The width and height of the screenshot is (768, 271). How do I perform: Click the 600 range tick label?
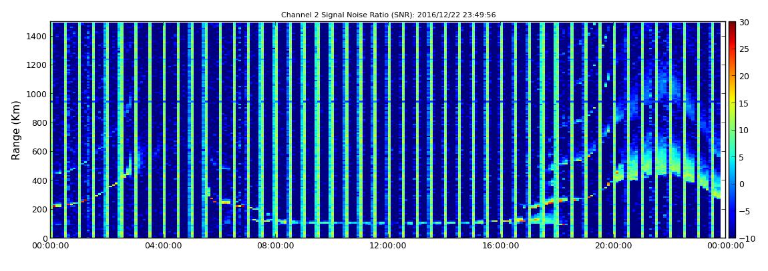[39, 152]
